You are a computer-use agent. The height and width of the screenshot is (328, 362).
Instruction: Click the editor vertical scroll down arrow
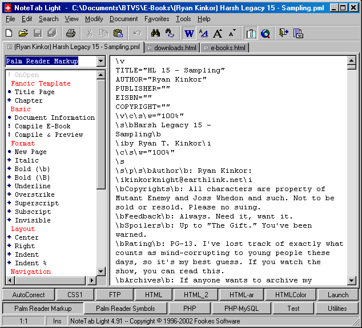(x=351, y=281)
